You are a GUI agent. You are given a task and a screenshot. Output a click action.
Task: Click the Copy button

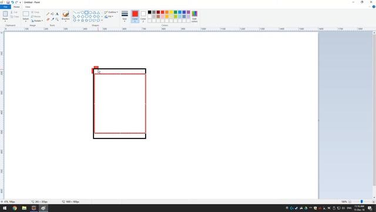point(15,16)
